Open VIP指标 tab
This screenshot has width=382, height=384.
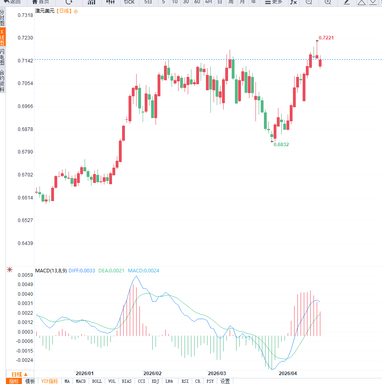50,381
